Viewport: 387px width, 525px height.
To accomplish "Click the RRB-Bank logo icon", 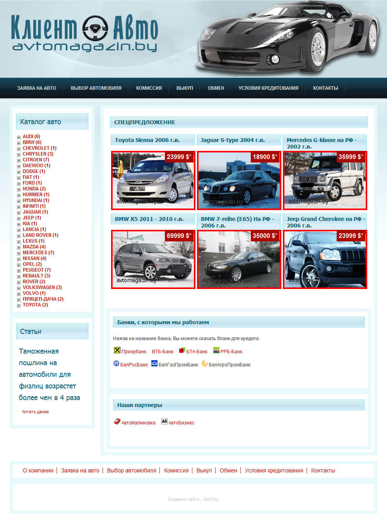I will pyautogui.click(x=216, y=350).
